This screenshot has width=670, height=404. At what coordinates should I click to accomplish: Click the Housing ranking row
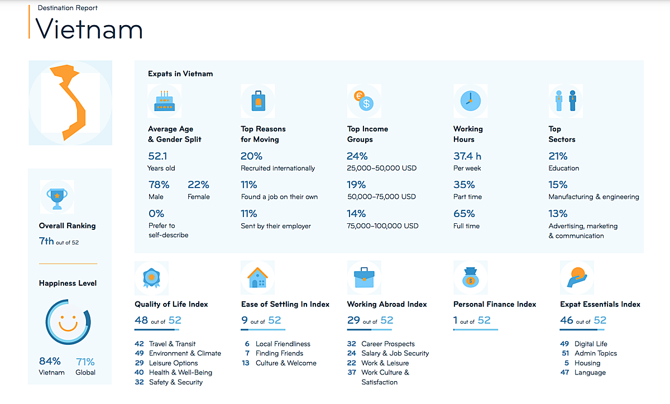582,363
